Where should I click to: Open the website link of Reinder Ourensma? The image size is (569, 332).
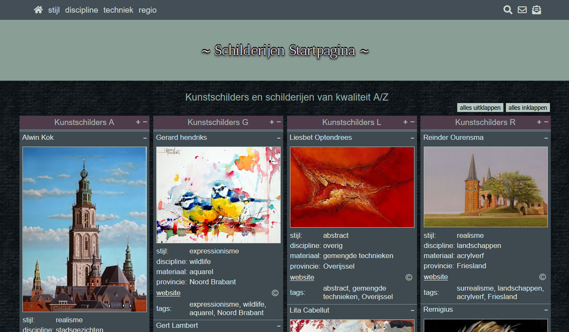[435, 277]
